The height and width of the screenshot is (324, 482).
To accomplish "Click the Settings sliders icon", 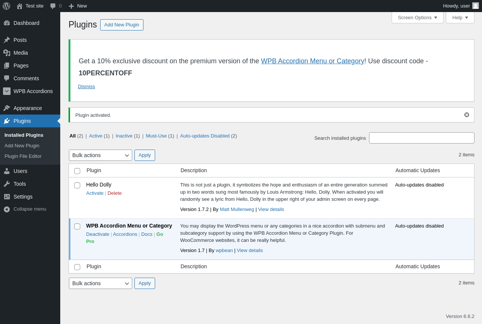I will pos(7,197).
